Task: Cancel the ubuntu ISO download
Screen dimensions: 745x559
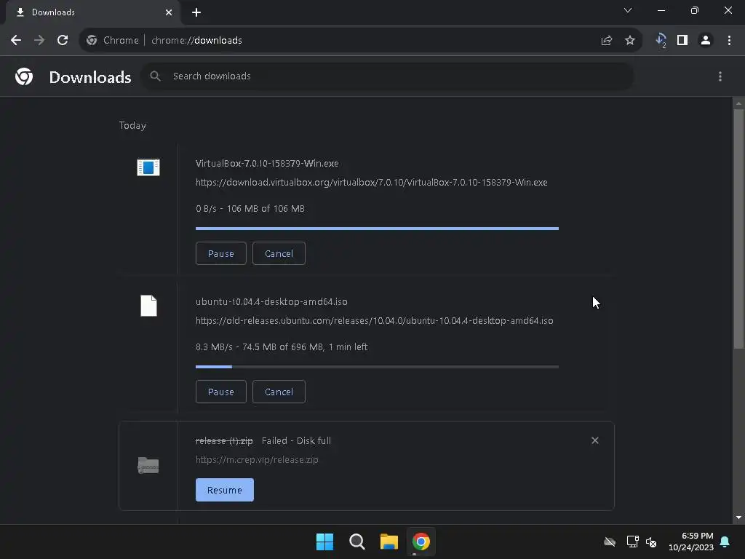Action: [x=279, y=392]
